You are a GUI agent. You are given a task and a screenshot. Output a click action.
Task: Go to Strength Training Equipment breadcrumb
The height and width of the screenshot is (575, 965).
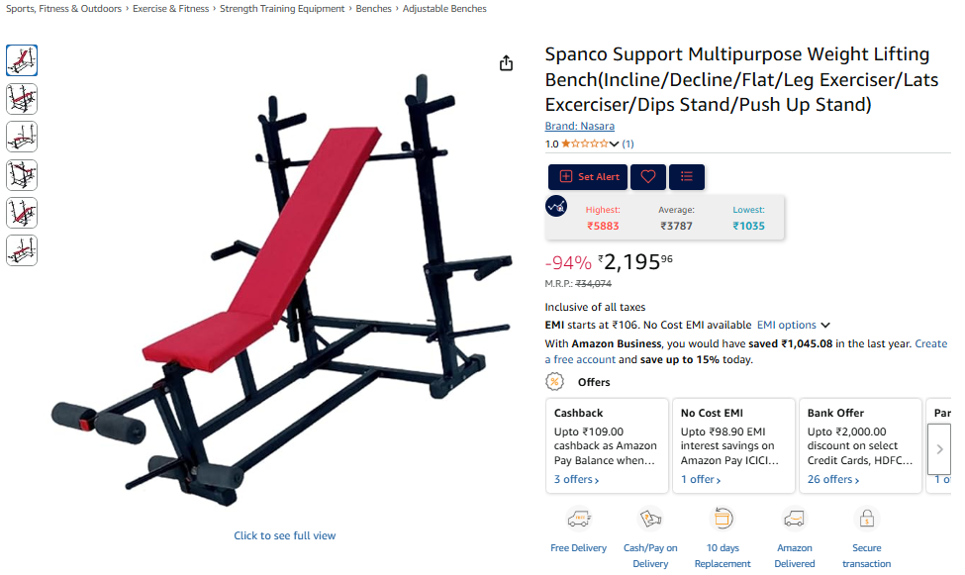[x=282, y=9]
